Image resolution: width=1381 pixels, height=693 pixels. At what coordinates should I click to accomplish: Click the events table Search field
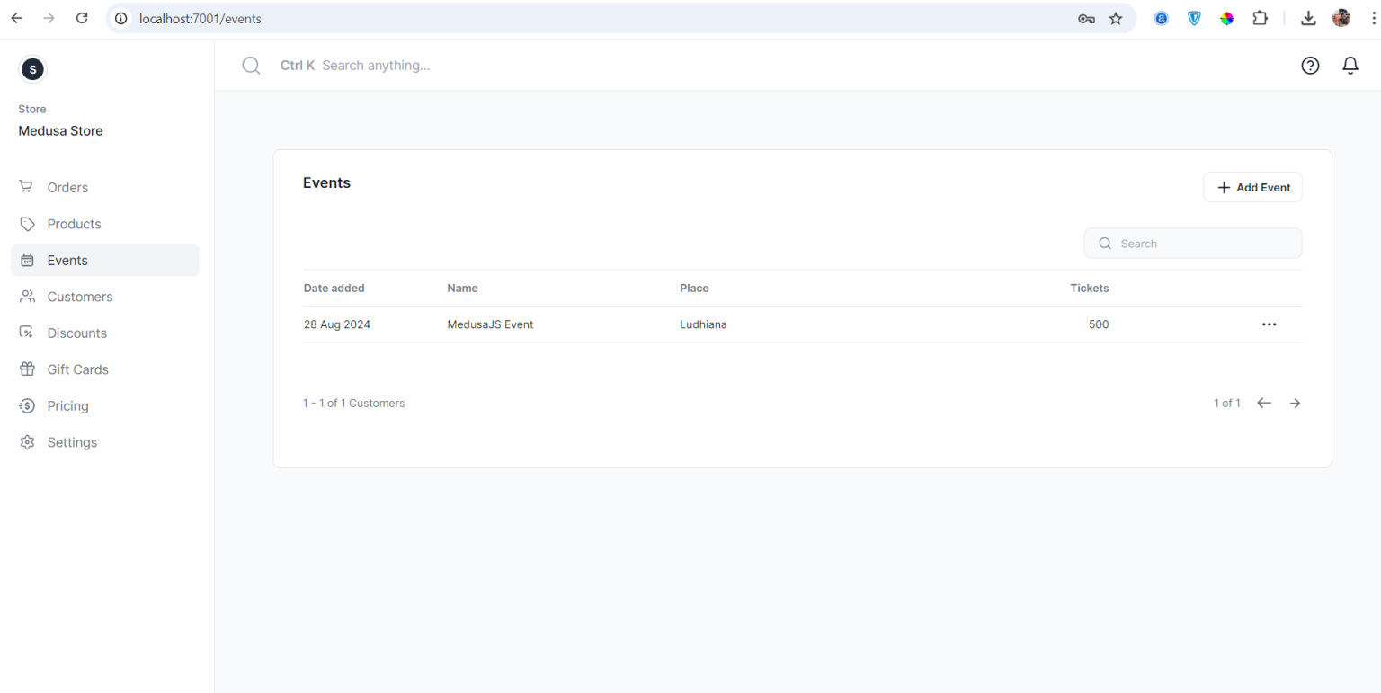tap(1193, 243)
